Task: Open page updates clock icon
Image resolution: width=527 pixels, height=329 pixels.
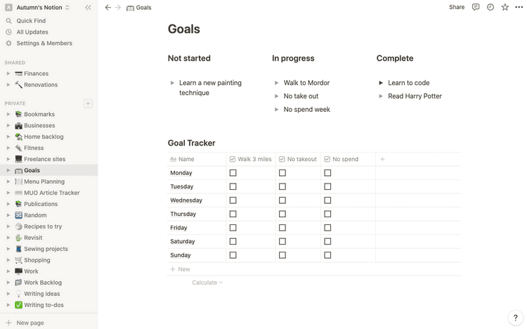Action: point(490,7)
